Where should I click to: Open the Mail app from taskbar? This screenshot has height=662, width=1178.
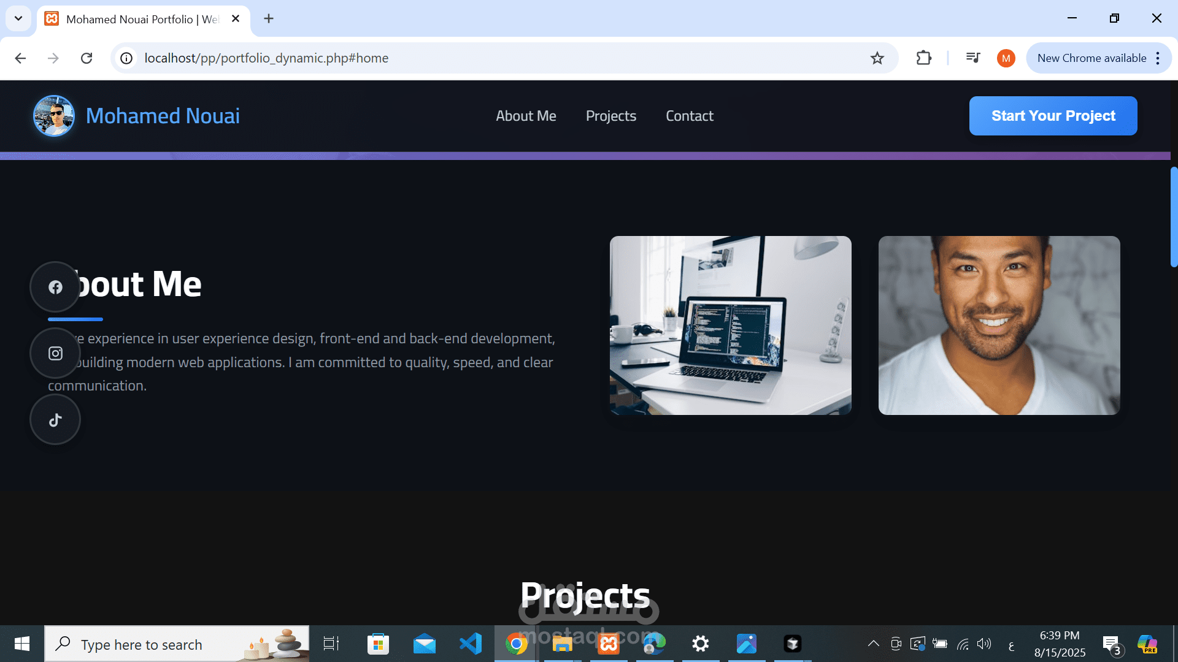click(x=425, y=644)
